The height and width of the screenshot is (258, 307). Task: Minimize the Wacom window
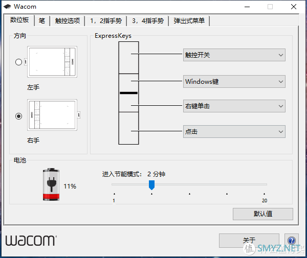click(x=247, y=7)
